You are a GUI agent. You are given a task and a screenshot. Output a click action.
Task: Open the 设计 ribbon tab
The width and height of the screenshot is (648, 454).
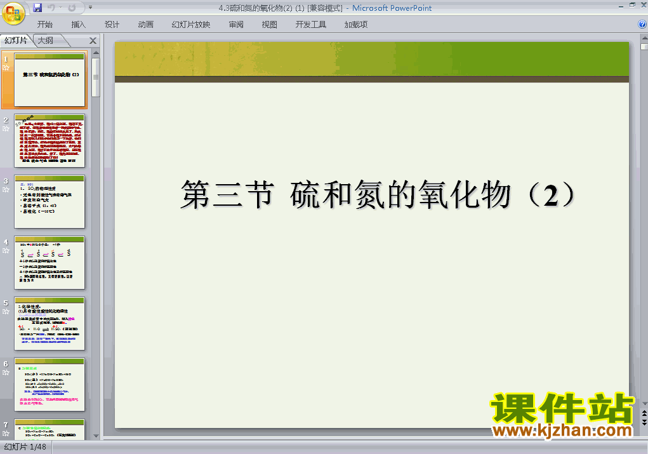(x=112, y=24)
